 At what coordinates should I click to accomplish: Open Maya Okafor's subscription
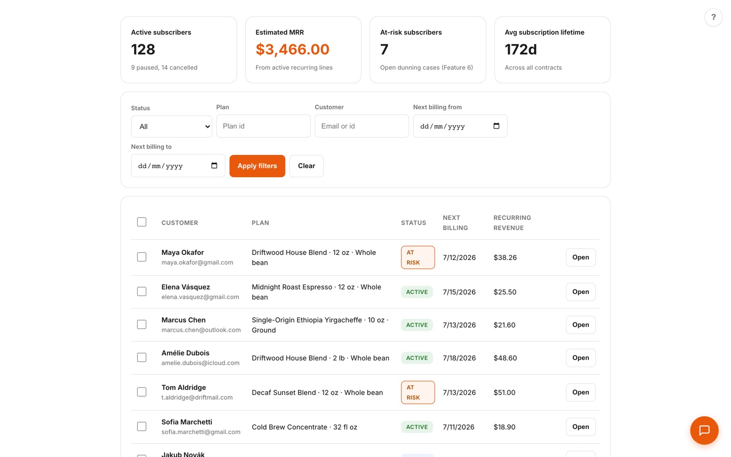point(581,257)
